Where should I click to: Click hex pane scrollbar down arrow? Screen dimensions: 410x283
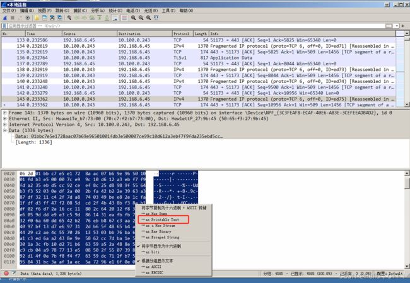click(x=407, y=266)
